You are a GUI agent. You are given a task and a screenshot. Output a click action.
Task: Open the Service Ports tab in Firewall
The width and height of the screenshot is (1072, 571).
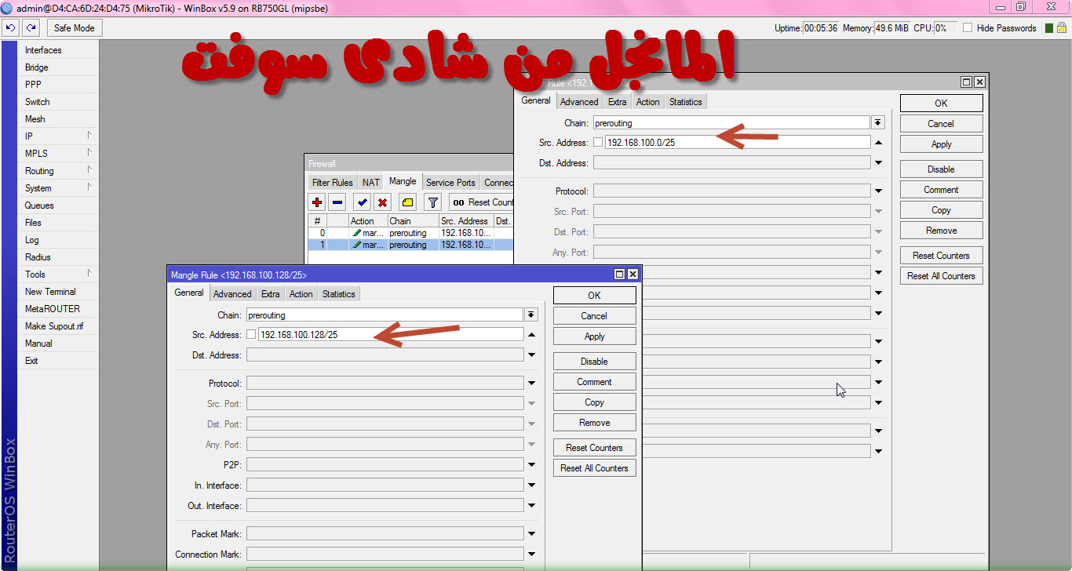450,182
